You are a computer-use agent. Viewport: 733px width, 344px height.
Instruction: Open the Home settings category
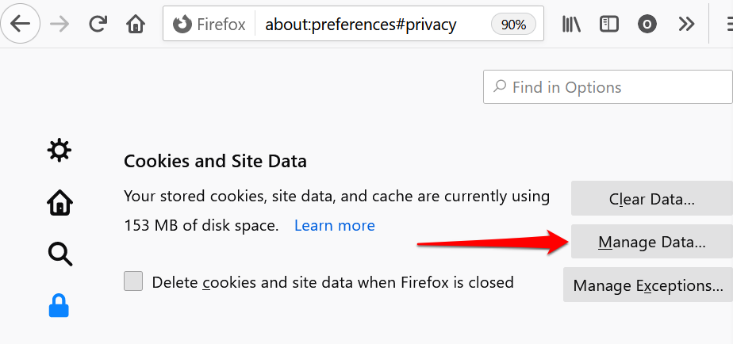[59, 203]
